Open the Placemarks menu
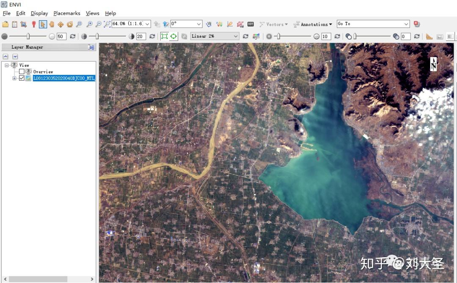This screenshot has width=457, height=283. pyautogui.click(x=66, y=14)
